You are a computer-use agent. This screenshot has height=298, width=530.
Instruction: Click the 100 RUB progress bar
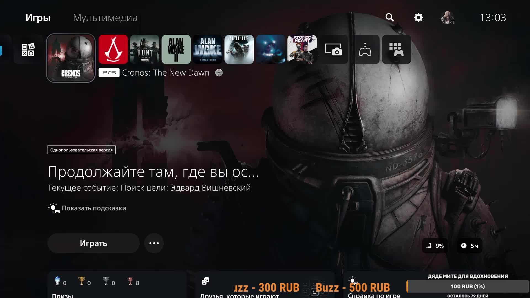coord(468,286)
